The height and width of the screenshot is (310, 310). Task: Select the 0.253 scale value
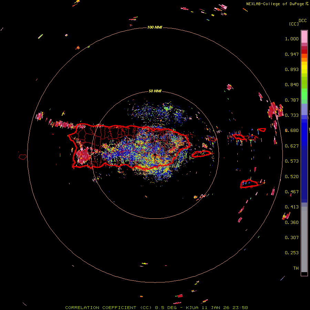[292, 253]
